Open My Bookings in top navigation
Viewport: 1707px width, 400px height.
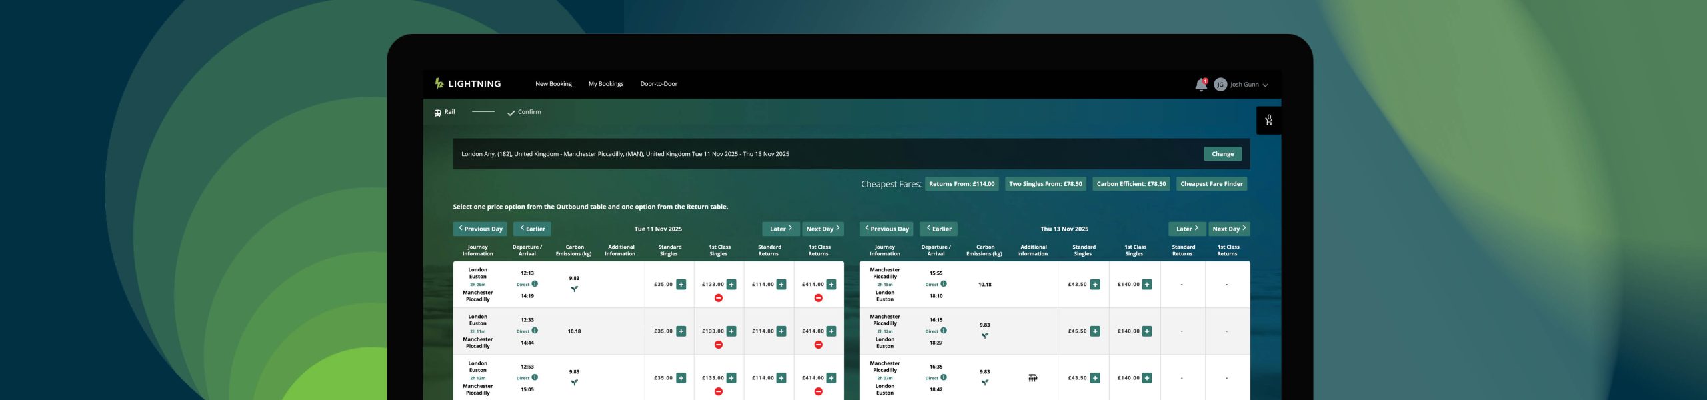[605, 84]
